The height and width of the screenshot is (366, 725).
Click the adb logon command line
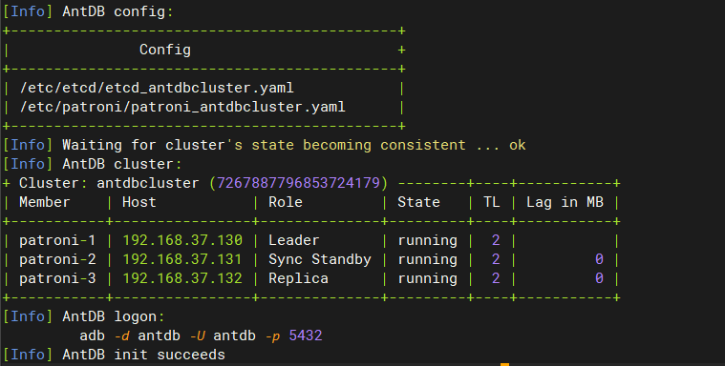(201, 335)
